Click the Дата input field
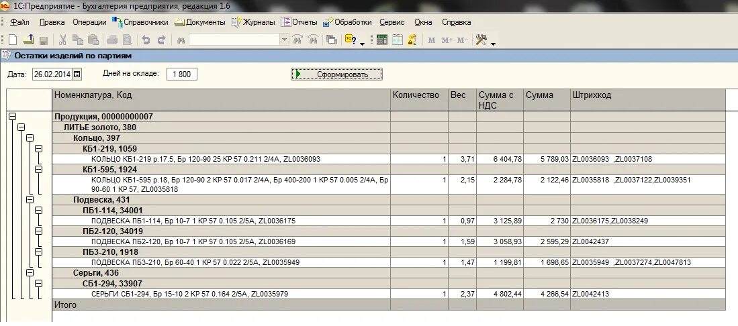The height and width of the screenshot is (326, 738). click(52, 74)
